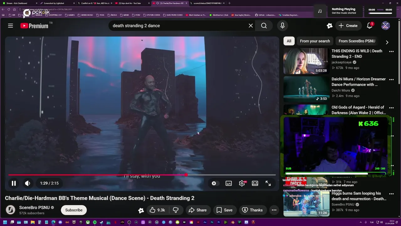Open Discord from taskbar
401x226 pixels.
60,223
